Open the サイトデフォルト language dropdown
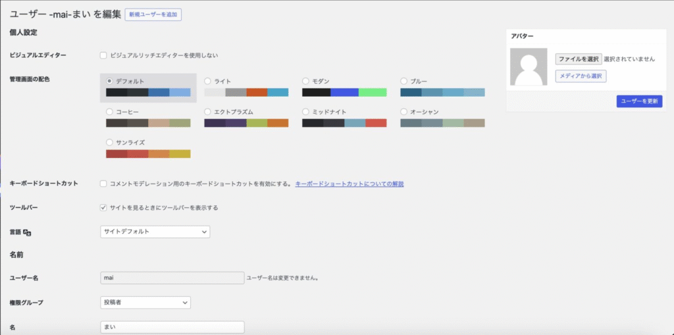This screenshot has width=674, height=335. point(155,232)
